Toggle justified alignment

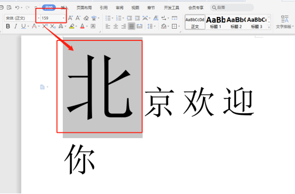pos(132,26)
